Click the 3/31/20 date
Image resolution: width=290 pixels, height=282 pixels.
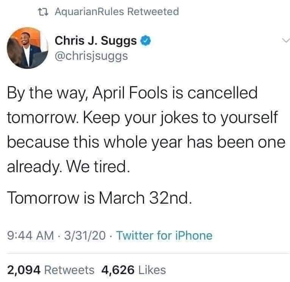[85, 236]
